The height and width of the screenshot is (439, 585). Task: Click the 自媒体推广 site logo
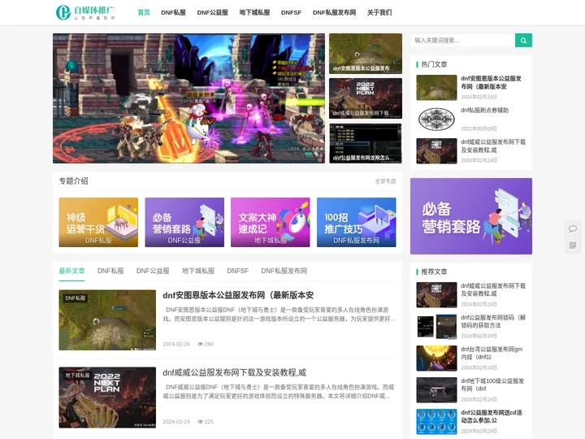(85, 12)
